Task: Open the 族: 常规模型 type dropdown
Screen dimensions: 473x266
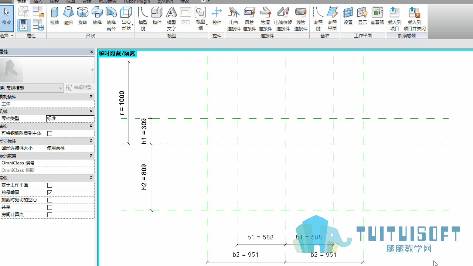Action: pos(31,88)
